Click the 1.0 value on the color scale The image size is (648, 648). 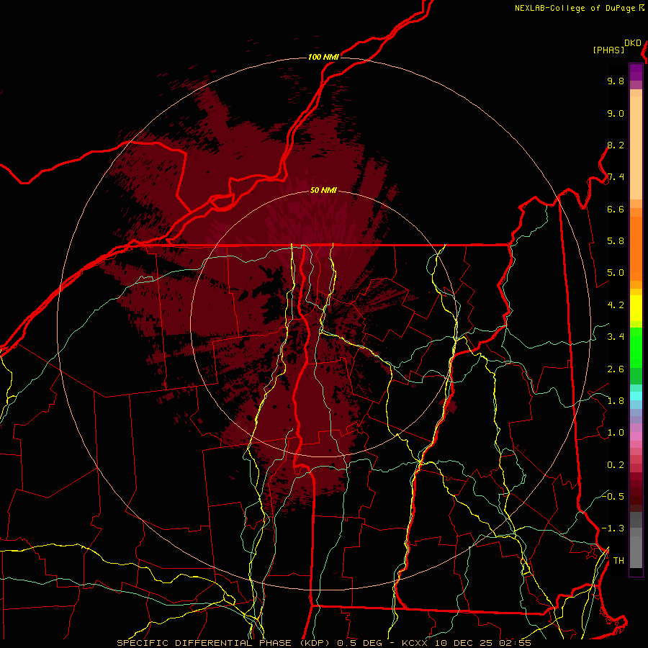[x=616, y=433]
